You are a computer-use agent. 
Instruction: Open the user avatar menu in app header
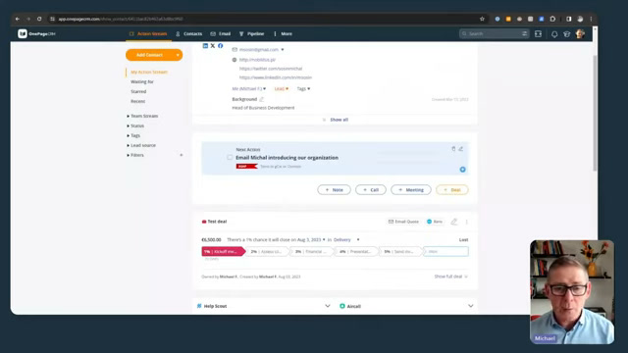coord(580,34)
